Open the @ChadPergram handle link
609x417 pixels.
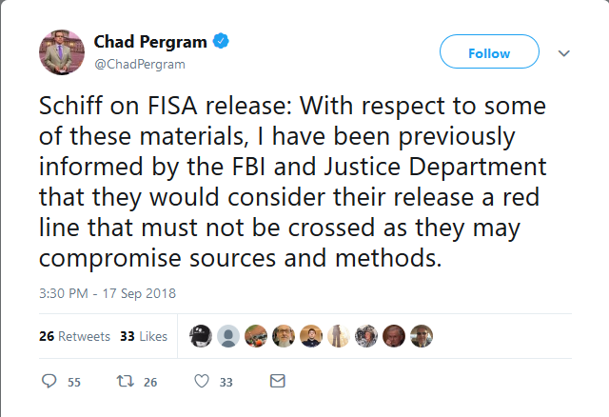point(140,64)
